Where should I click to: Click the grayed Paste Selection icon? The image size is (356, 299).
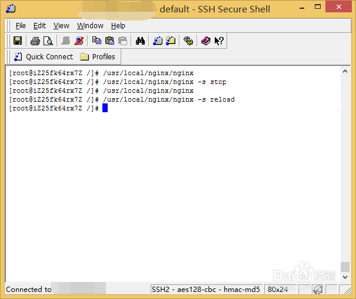123,41
